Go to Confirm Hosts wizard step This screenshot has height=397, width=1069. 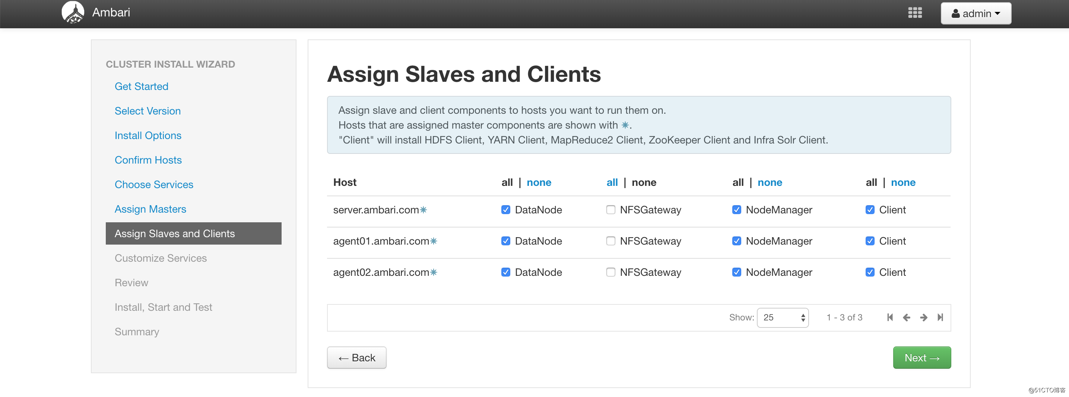[x=148, y=160]
